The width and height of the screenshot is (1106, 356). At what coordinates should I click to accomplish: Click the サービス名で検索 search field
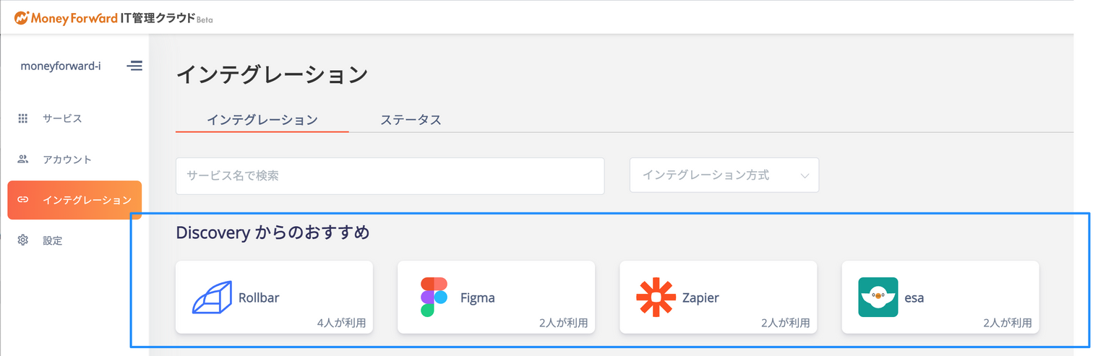click(x=390, y=175)
